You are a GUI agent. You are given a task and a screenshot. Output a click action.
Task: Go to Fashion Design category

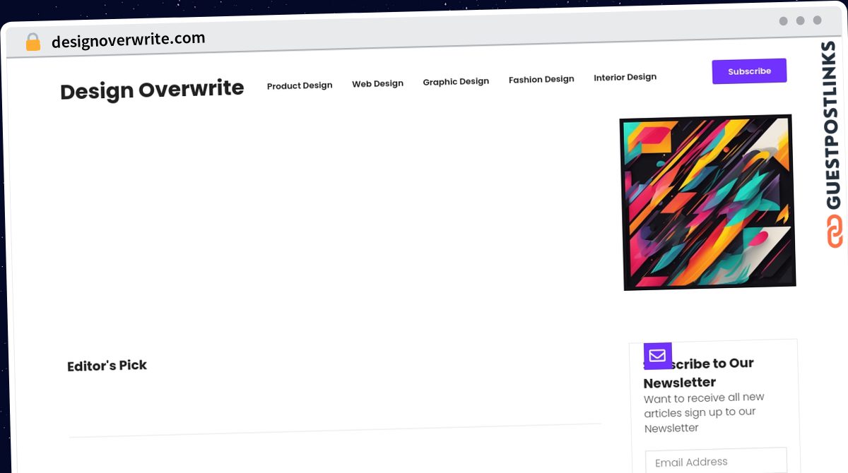pyautogui.click(x=541, y=79)
